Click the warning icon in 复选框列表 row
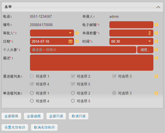This screenshot has width=165, height=133. [156, 76]
